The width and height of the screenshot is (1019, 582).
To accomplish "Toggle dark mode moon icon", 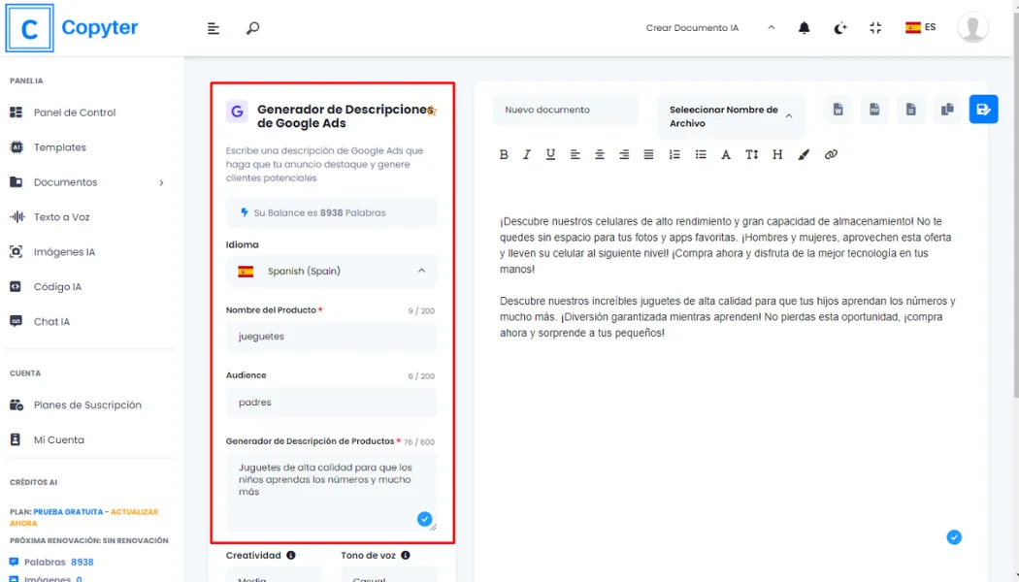I will point(840,28).
